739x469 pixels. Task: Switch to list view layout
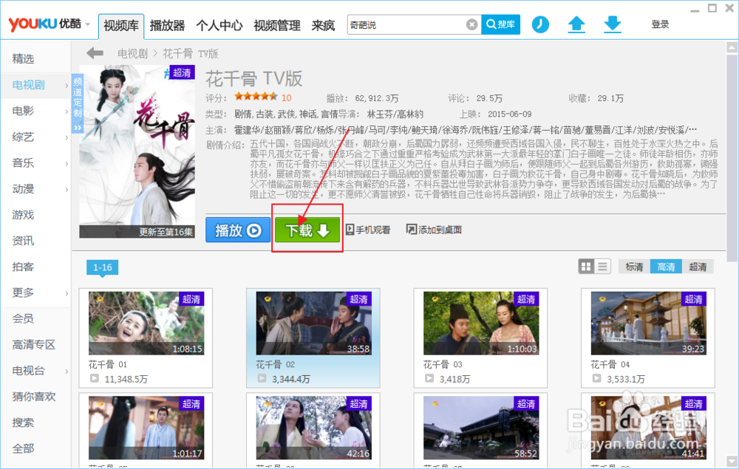(603, 267)
